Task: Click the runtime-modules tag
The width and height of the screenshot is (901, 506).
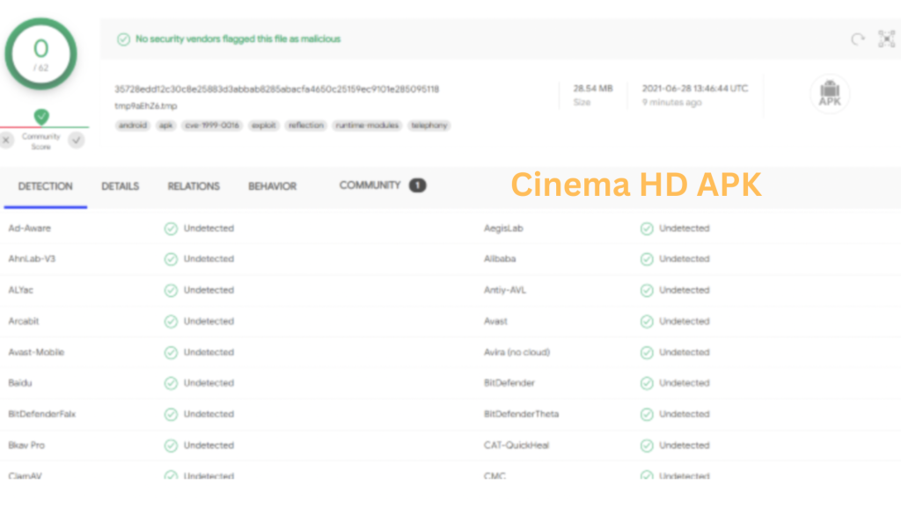Action: coord(367,125)
